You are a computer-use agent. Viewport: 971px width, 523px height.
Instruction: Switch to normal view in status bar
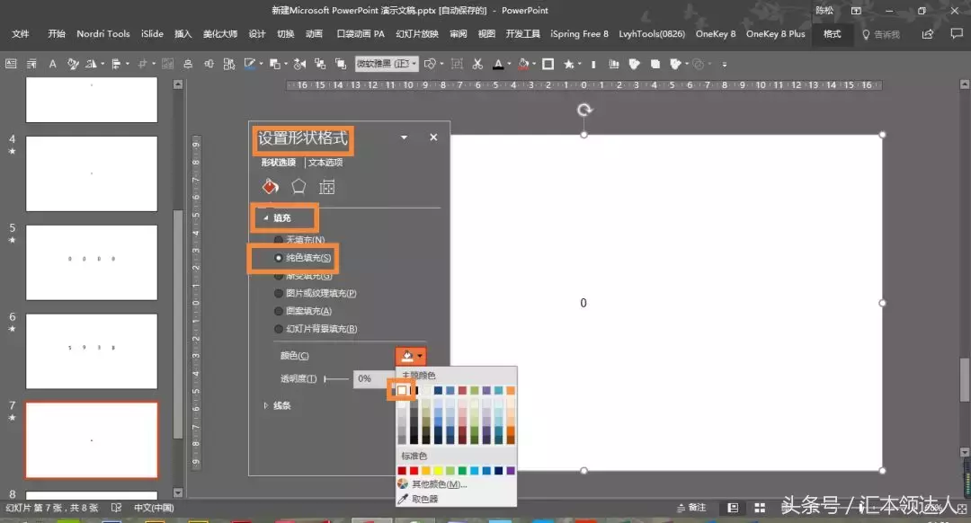coord(733,508)
